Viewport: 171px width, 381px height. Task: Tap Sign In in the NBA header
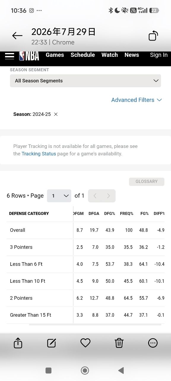159,55
